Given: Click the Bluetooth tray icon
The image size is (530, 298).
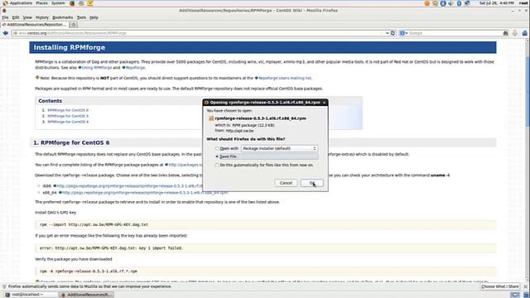Looking at the screenshot, I should 459,3.
